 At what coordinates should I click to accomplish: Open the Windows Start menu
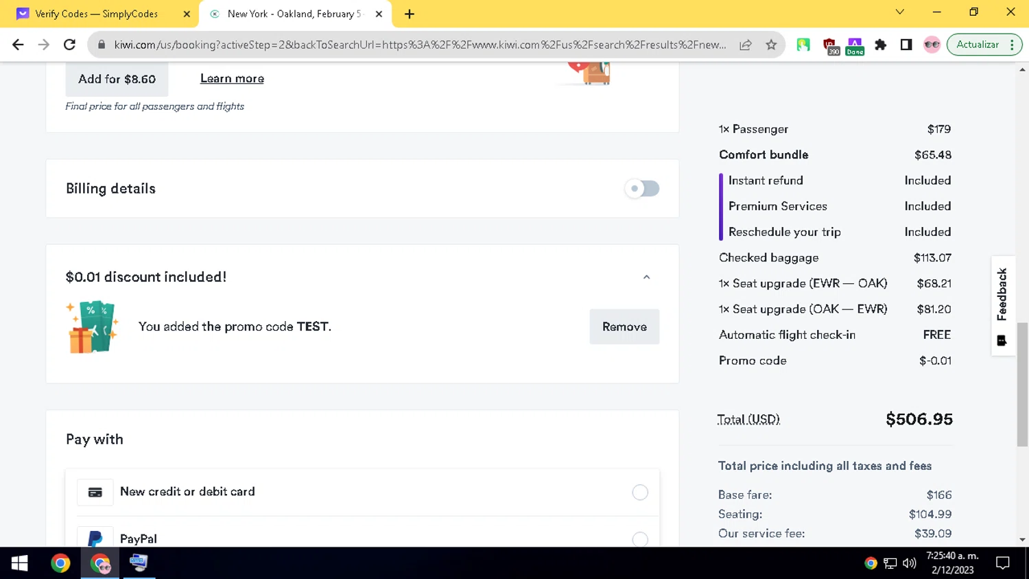(20, 563)
